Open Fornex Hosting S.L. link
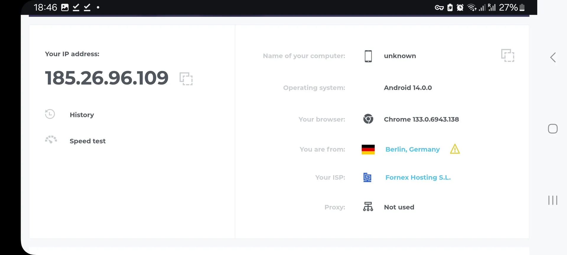The image size is (567, 255). pyautogui.click(x=418, y=177)
